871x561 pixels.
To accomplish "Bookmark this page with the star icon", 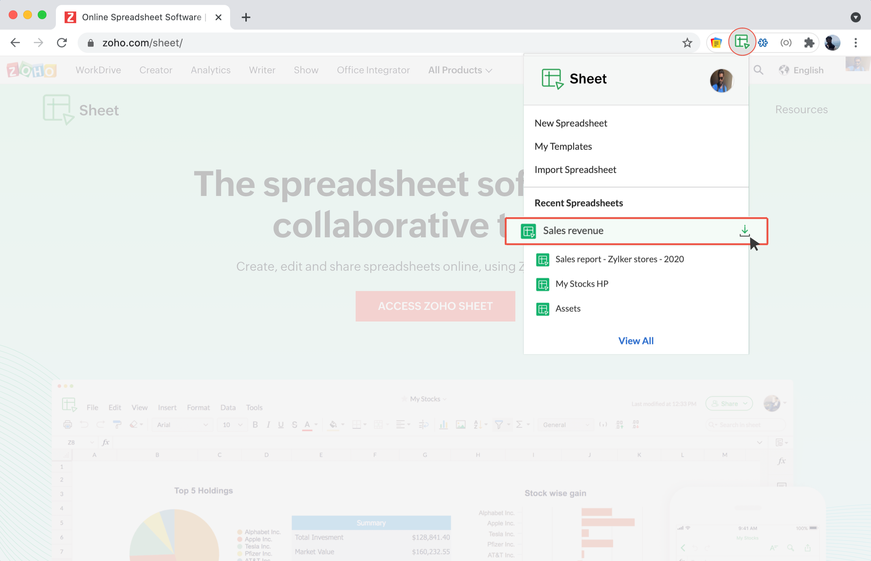I will [x=687, y=42].
